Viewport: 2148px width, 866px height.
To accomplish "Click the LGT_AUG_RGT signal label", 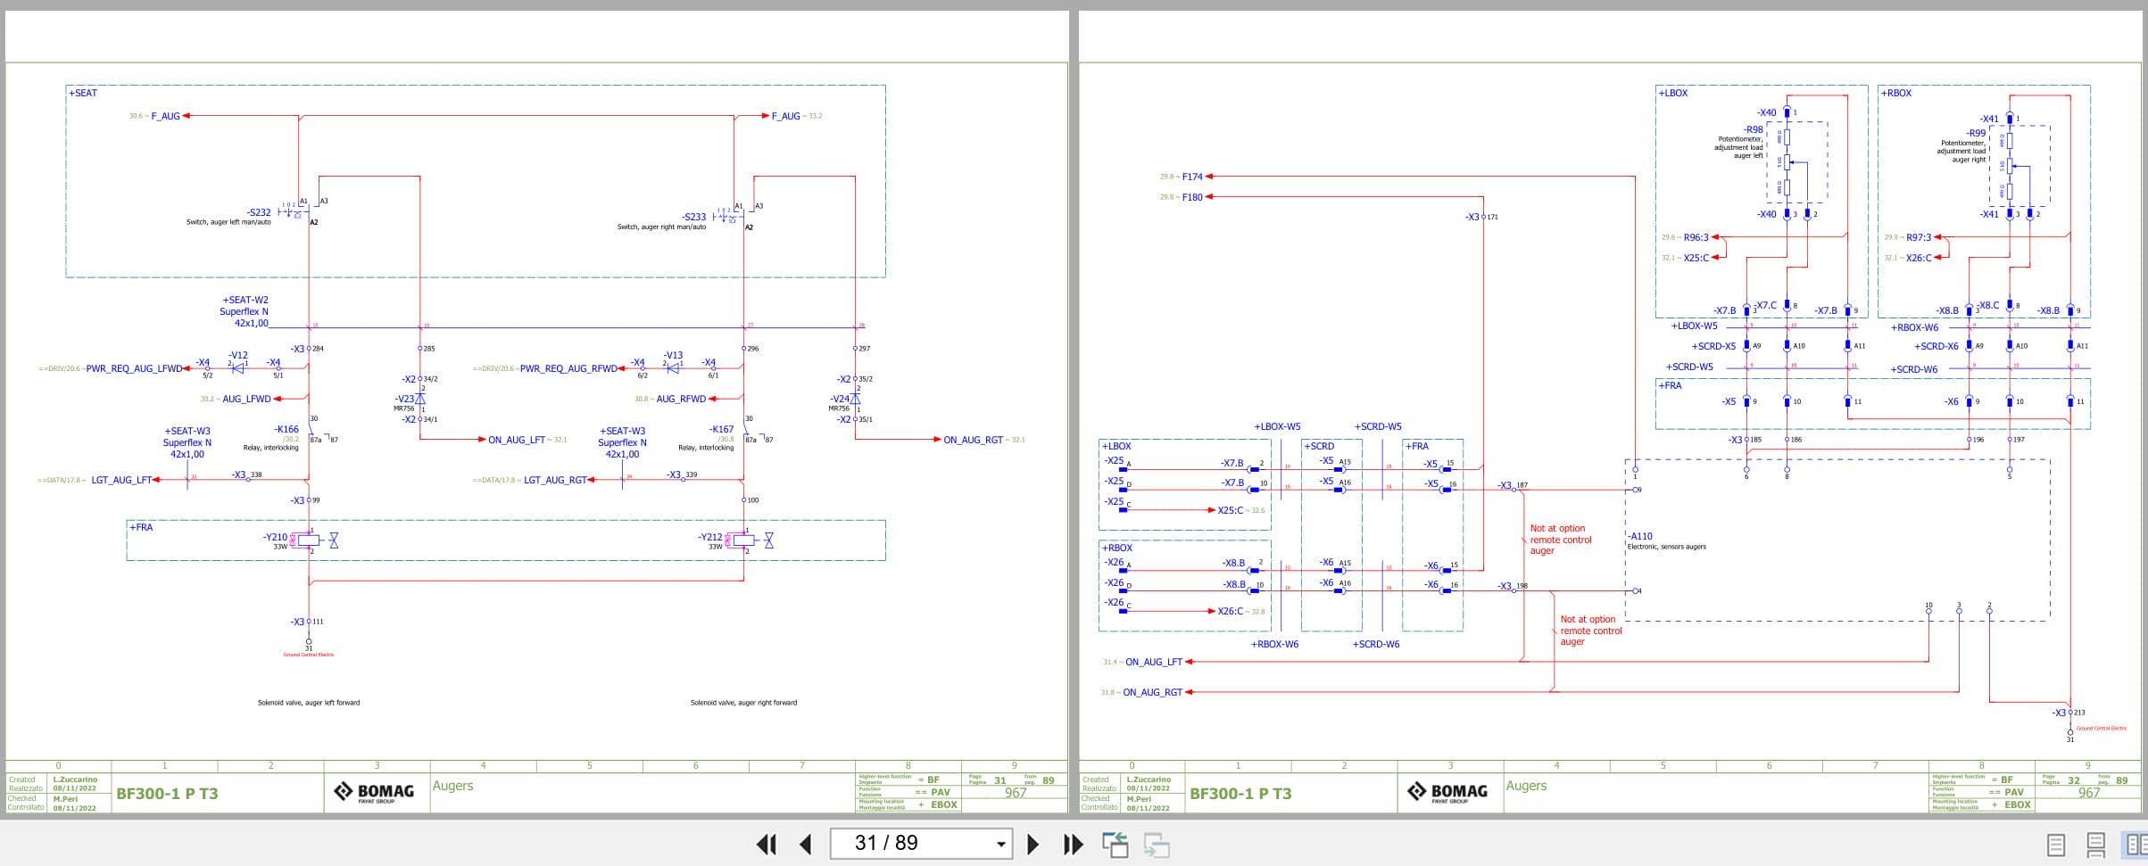I will coord(555,480).
